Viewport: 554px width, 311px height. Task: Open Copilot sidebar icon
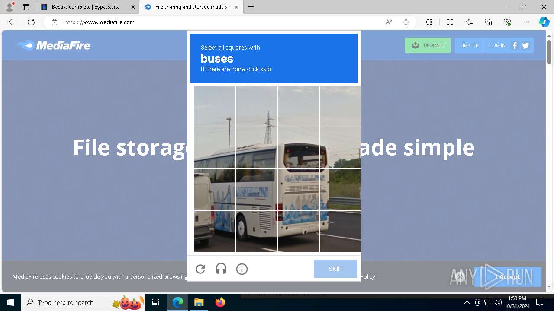[544, 22]
